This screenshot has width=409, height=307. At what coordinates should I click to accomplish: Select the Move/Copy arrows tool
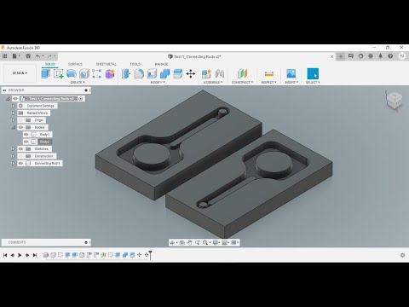(191, 73)
